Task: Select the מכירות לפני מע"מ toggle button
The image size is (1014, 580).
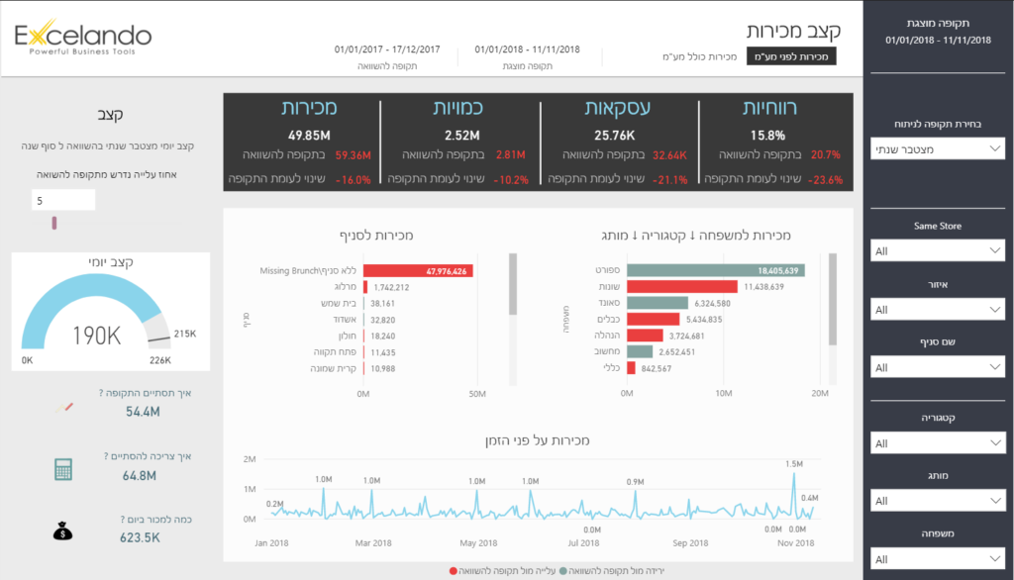Action: coord(791,56)
